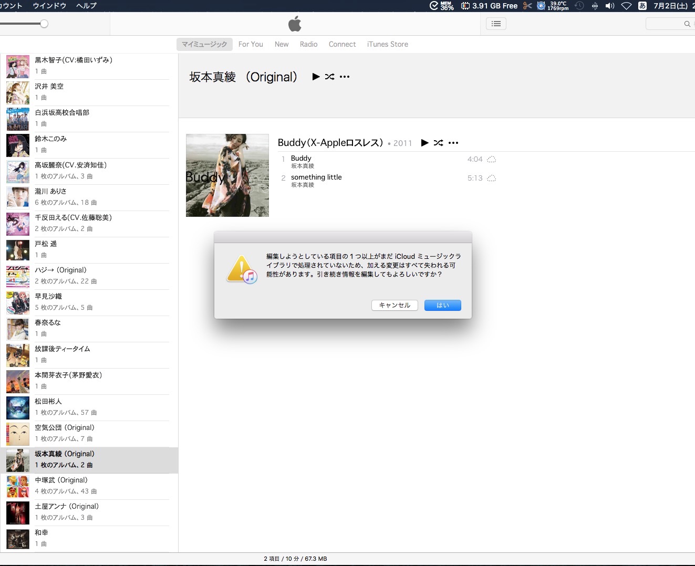The image size is (695, 566).
Task: Open the Wi-Fi status menu
Action: (x=626, y=6)
